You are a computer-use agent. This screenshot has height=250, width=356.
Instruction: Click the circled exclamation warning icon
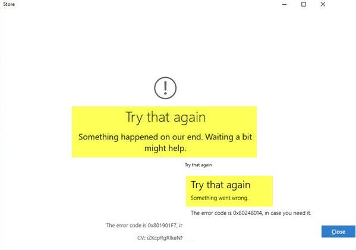pyautogui.click(x=165, y=88)
